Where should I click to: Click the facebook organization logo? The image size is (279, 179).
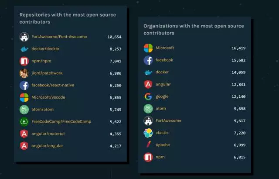point(148,60)
